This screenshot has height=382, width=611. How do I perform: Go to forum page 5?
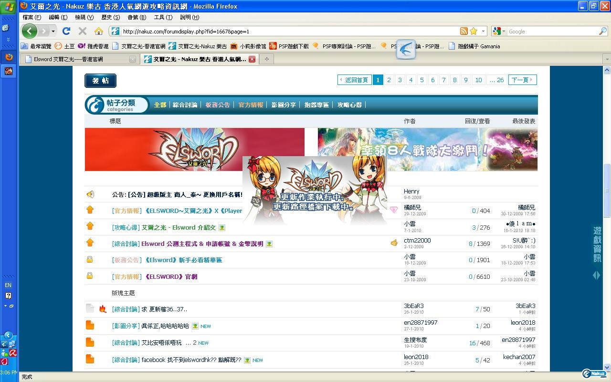tap(422, 80)
